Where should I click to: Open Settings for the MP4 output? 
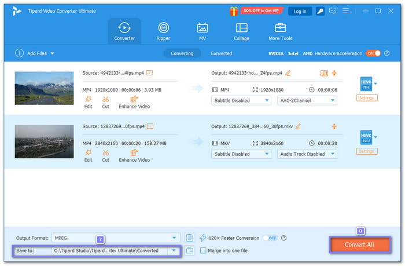(366, 98)
